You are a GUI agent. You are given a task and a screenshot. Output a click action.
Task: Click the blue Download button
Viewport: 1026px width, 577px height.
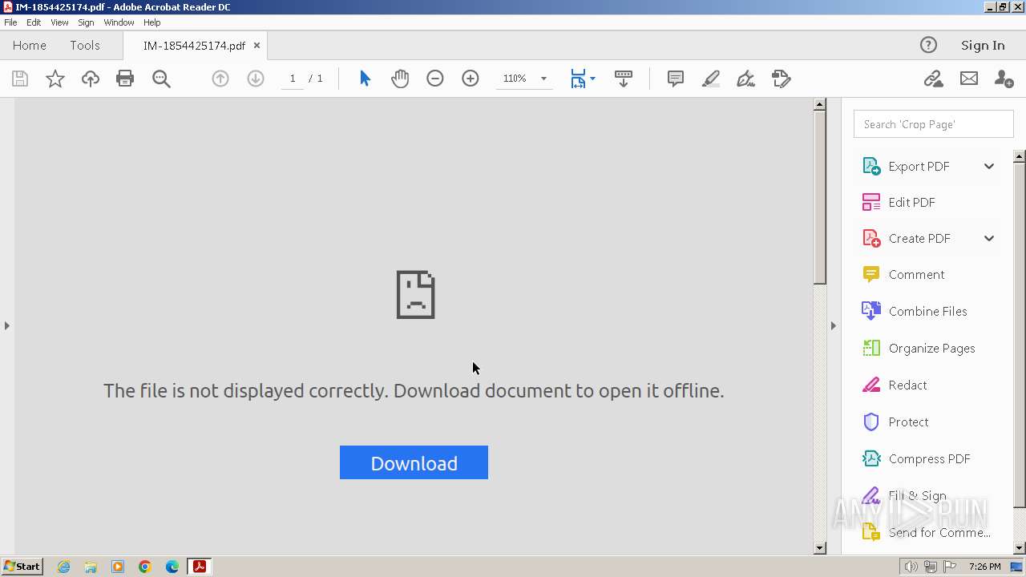point(414,462)
